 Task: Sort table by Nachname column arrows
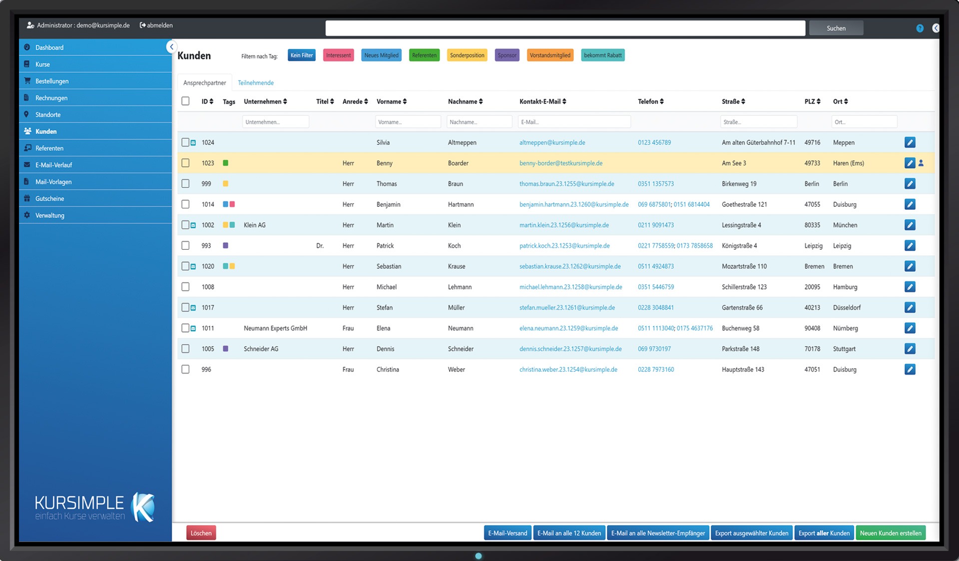click(x=481, y=101)
